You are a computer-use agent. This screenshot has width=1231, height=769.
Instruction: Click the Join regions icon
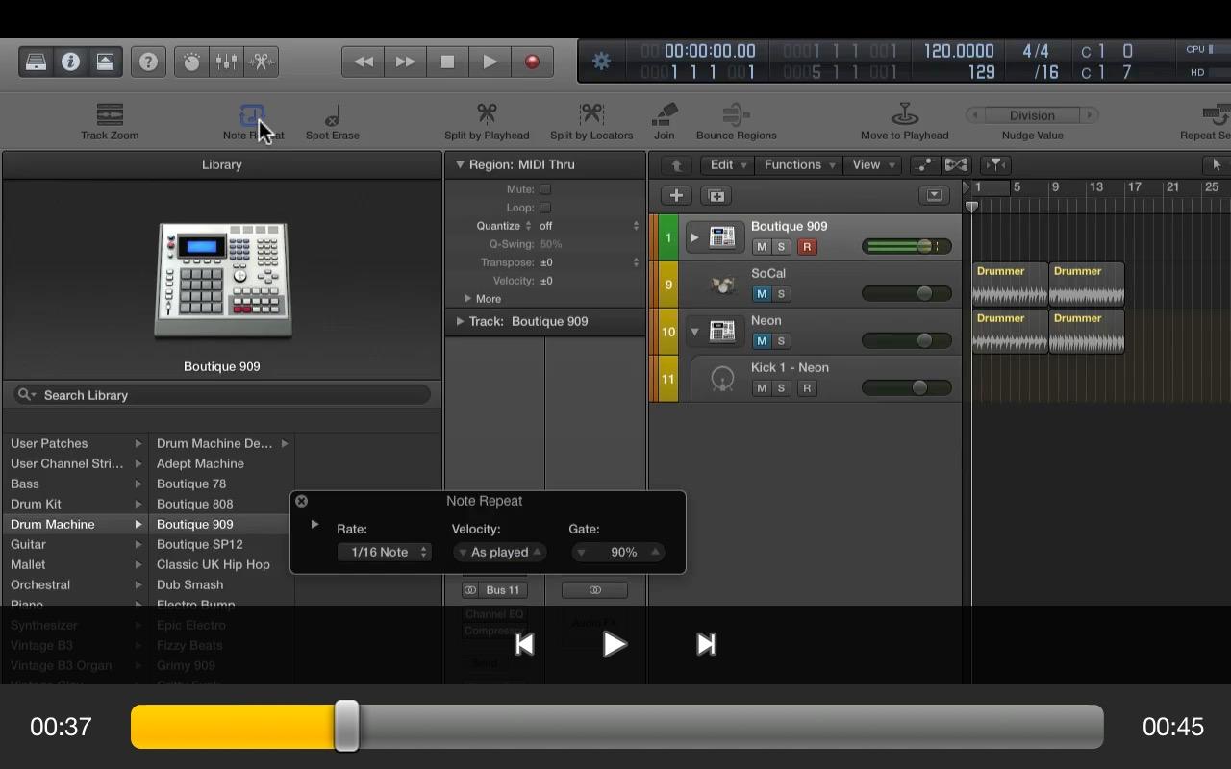point(664,115)
